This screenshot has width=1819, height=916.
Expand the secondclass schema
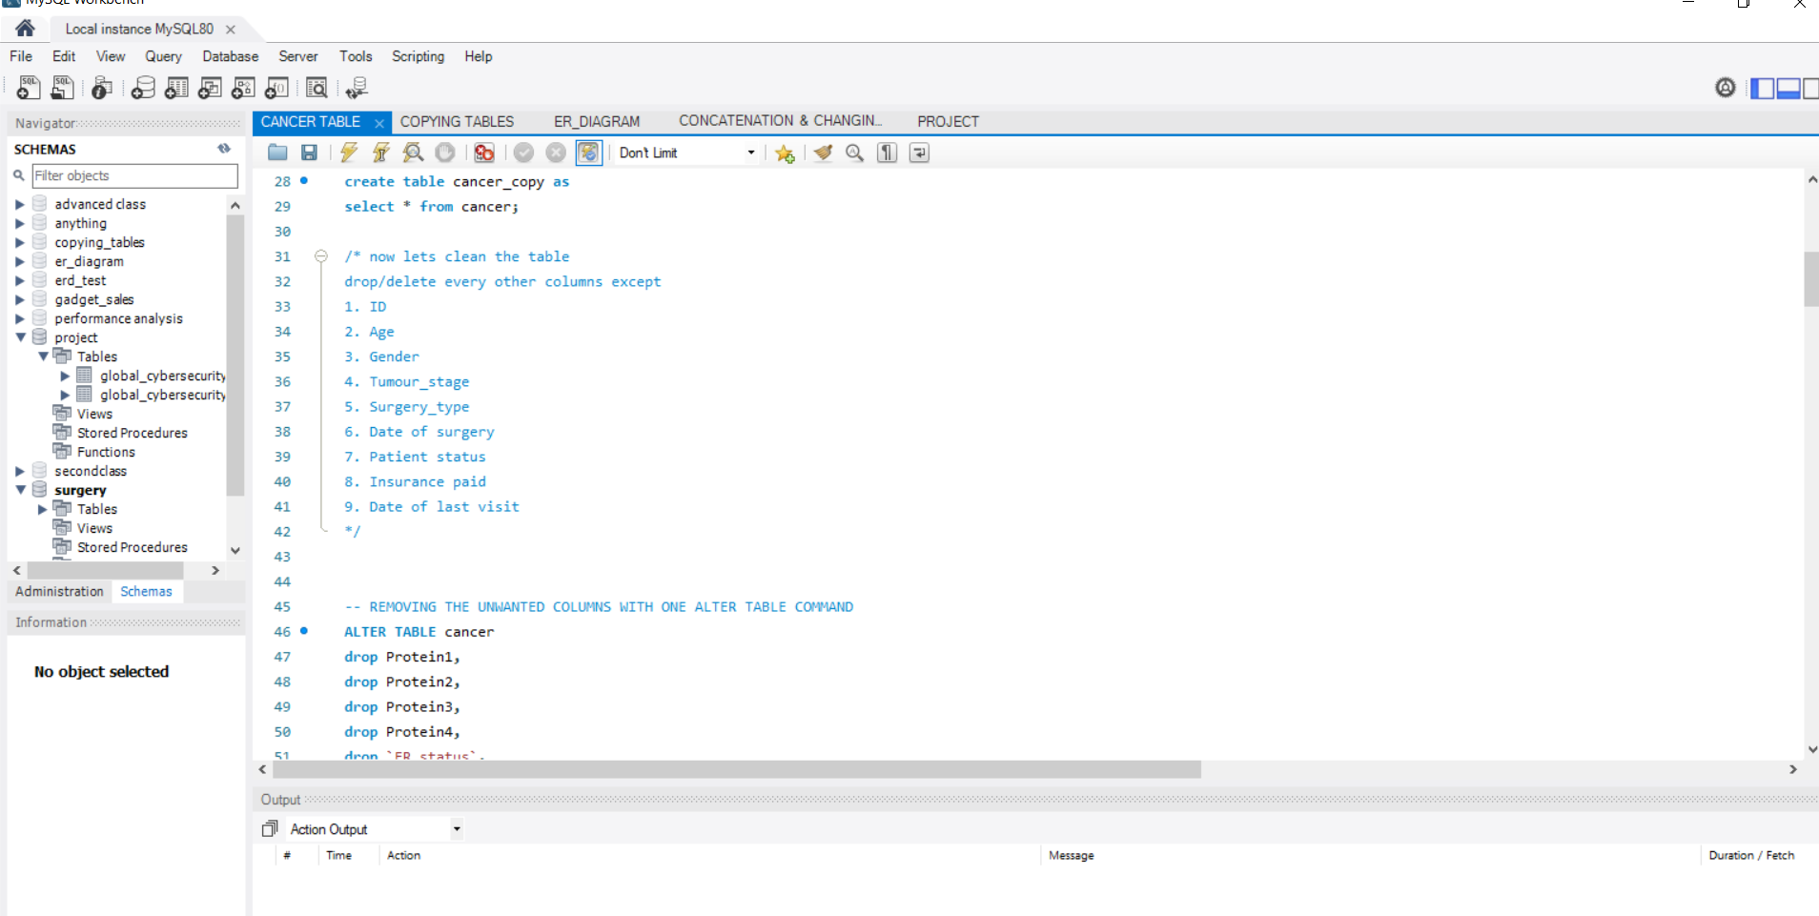(x=19, y=471)
